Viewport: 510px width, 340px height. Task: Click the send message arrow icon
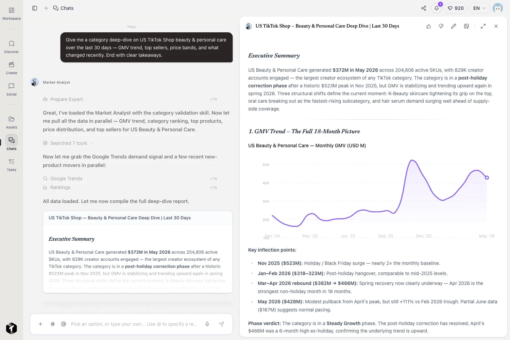[x=221, y=324]
